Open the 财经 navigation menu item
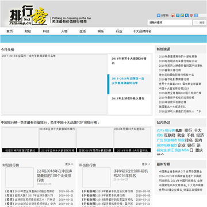This screenshot has height=207, width=207. 28,31
